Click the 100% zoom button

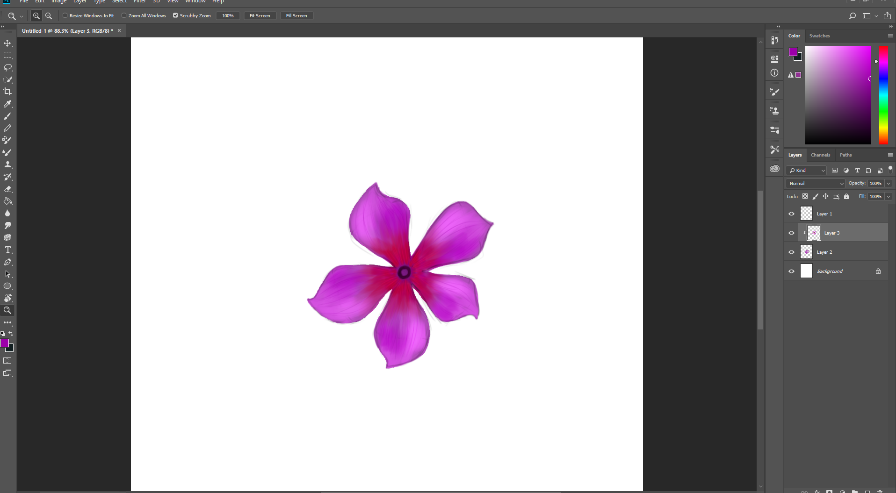[x=228, y=15]
